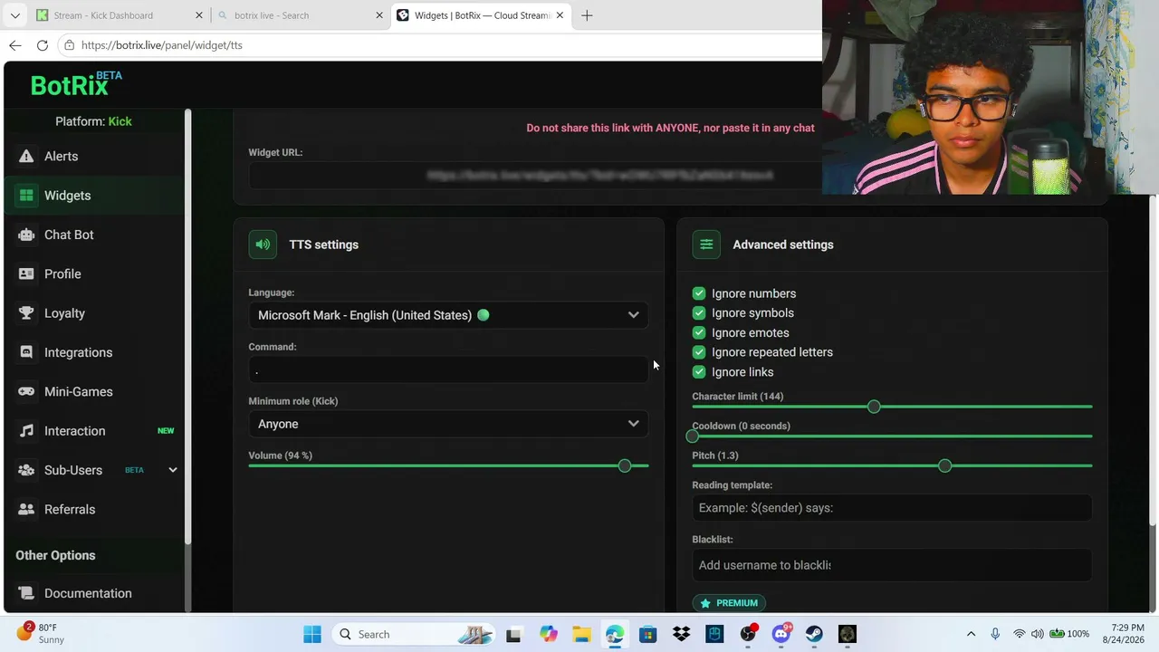Viewport: 1159px width, 652px height.
Task: Open the taskbar clock and date
Action: 1123,634
